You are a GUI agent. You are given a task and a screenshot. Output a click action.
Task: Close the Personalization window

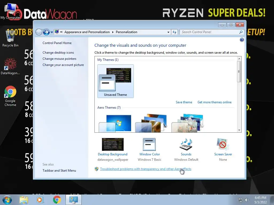click(240, 25)
